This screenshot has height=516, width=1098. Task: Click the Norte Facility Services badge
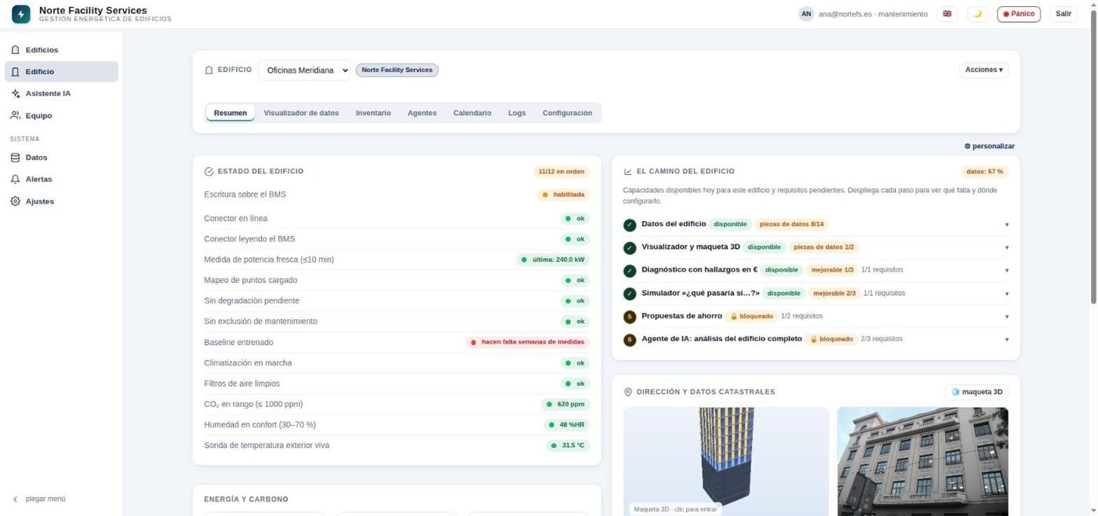point(397,70)
